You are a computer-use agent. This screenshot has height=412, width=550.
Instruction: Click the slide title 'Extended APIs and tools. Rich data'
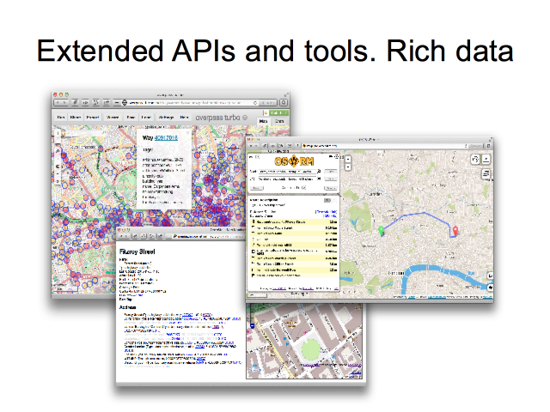pos(275,51)
